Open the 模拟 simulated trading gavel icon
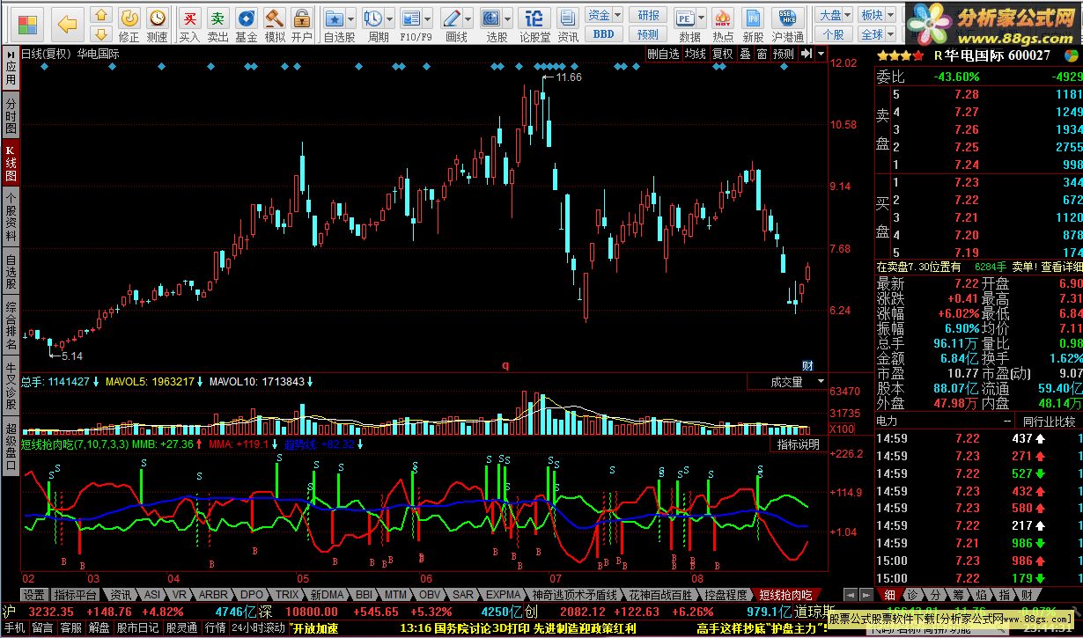Image resolution: width=1083 pixels, height=638 pixels. coord(275,18)
